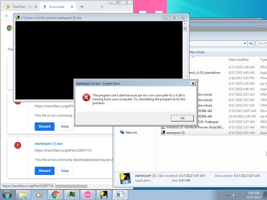The image size is (267, 200).
Task: Click the Chrome logo on Downloads page
Action: tap(10, 28)
